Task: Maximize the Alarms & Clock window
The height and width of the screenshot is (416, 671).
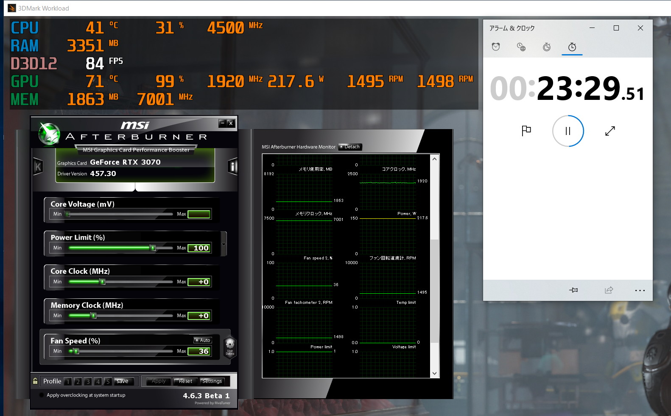Action: point(616,28)
